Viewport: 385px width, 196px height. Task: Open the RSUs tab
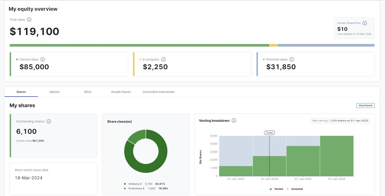88,92
